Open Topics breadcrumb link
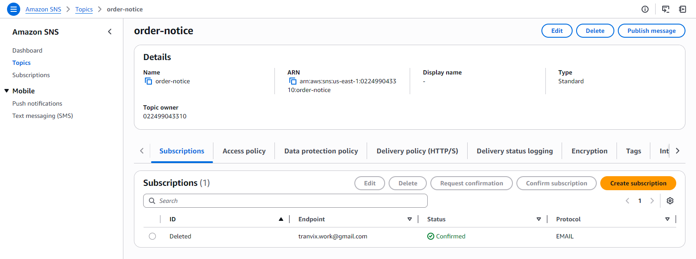Image resolution: width=696 pixels, height=259 pixels. 84,9
